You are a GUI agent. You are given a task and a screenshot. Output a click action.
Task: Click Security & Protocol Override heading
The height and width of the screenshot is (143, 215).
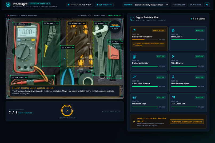(x=152, y=120)
